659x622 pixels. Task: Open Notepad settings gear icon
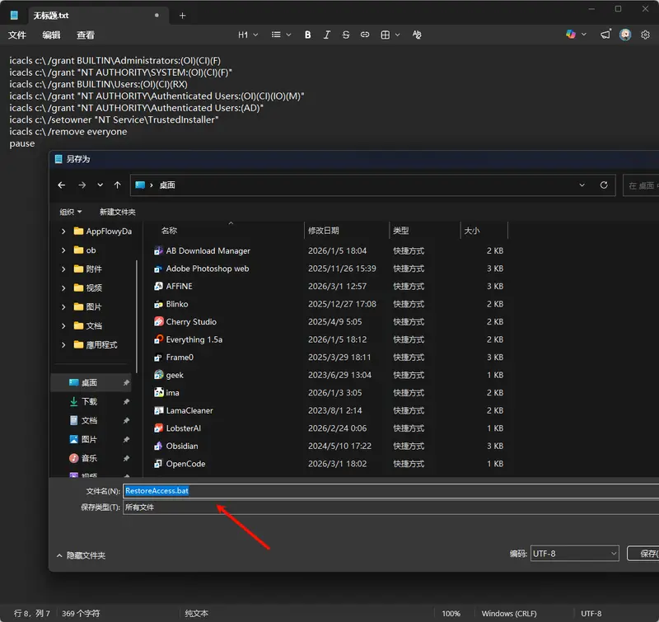[646, 35]
